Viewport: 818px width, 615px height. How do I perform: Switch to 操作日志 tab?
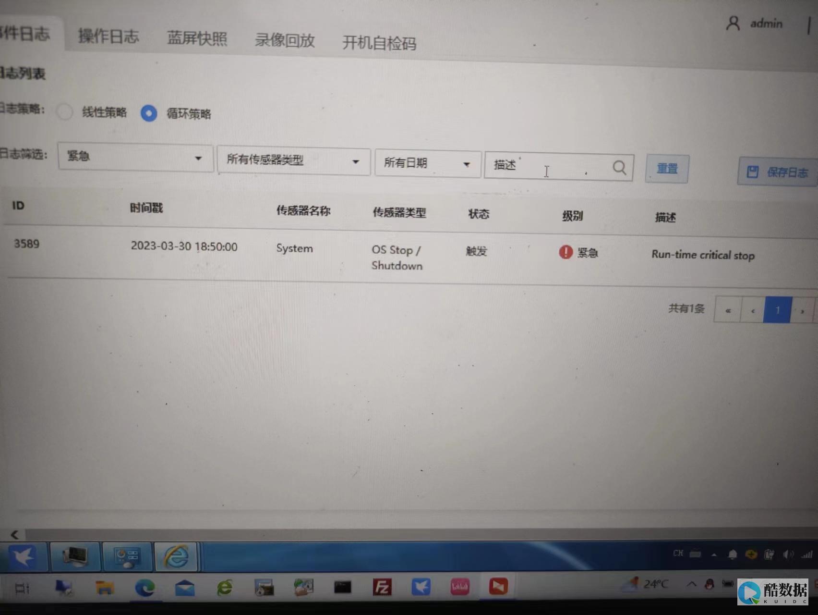(x=108, y=36)
